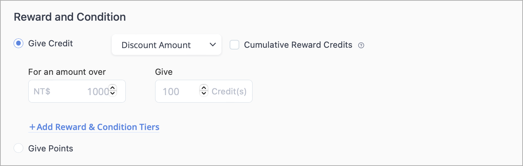Select the Give Credit radio button
Image resolution: width=523 pixels, height=166 pixels.
pyautogui.click(x=18, y=43)
